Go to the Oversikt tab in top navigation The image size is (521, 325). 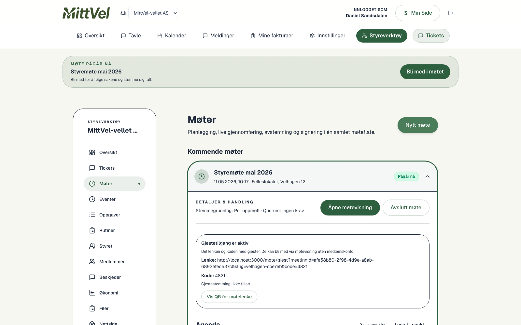[x=91, y=36]
